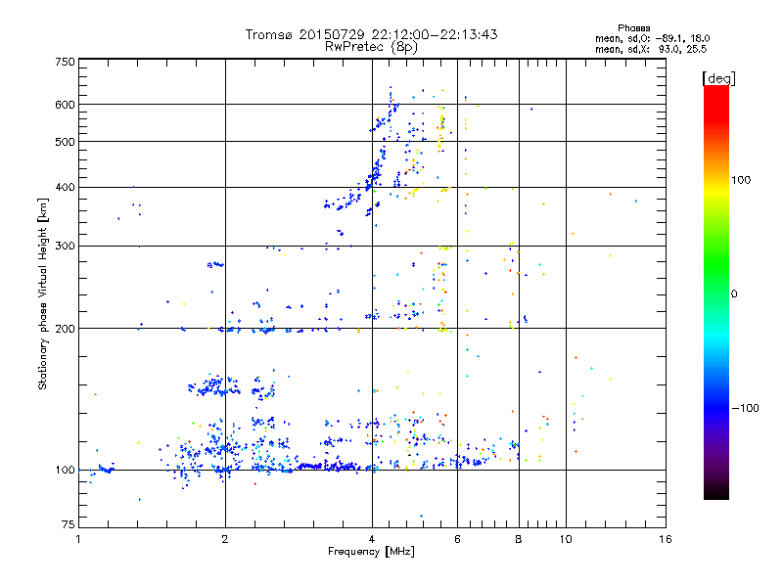Click the 300 km height tick label

pyautogui.click(x=65, y=247)
